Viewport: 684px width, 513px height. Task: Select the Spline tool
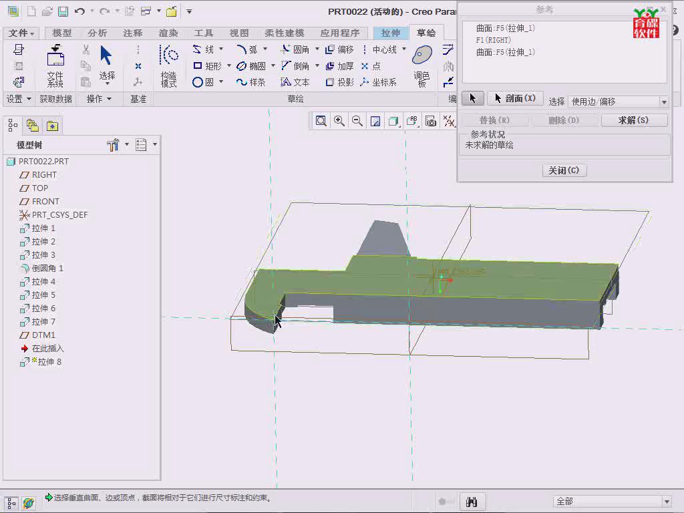(251, 82)
